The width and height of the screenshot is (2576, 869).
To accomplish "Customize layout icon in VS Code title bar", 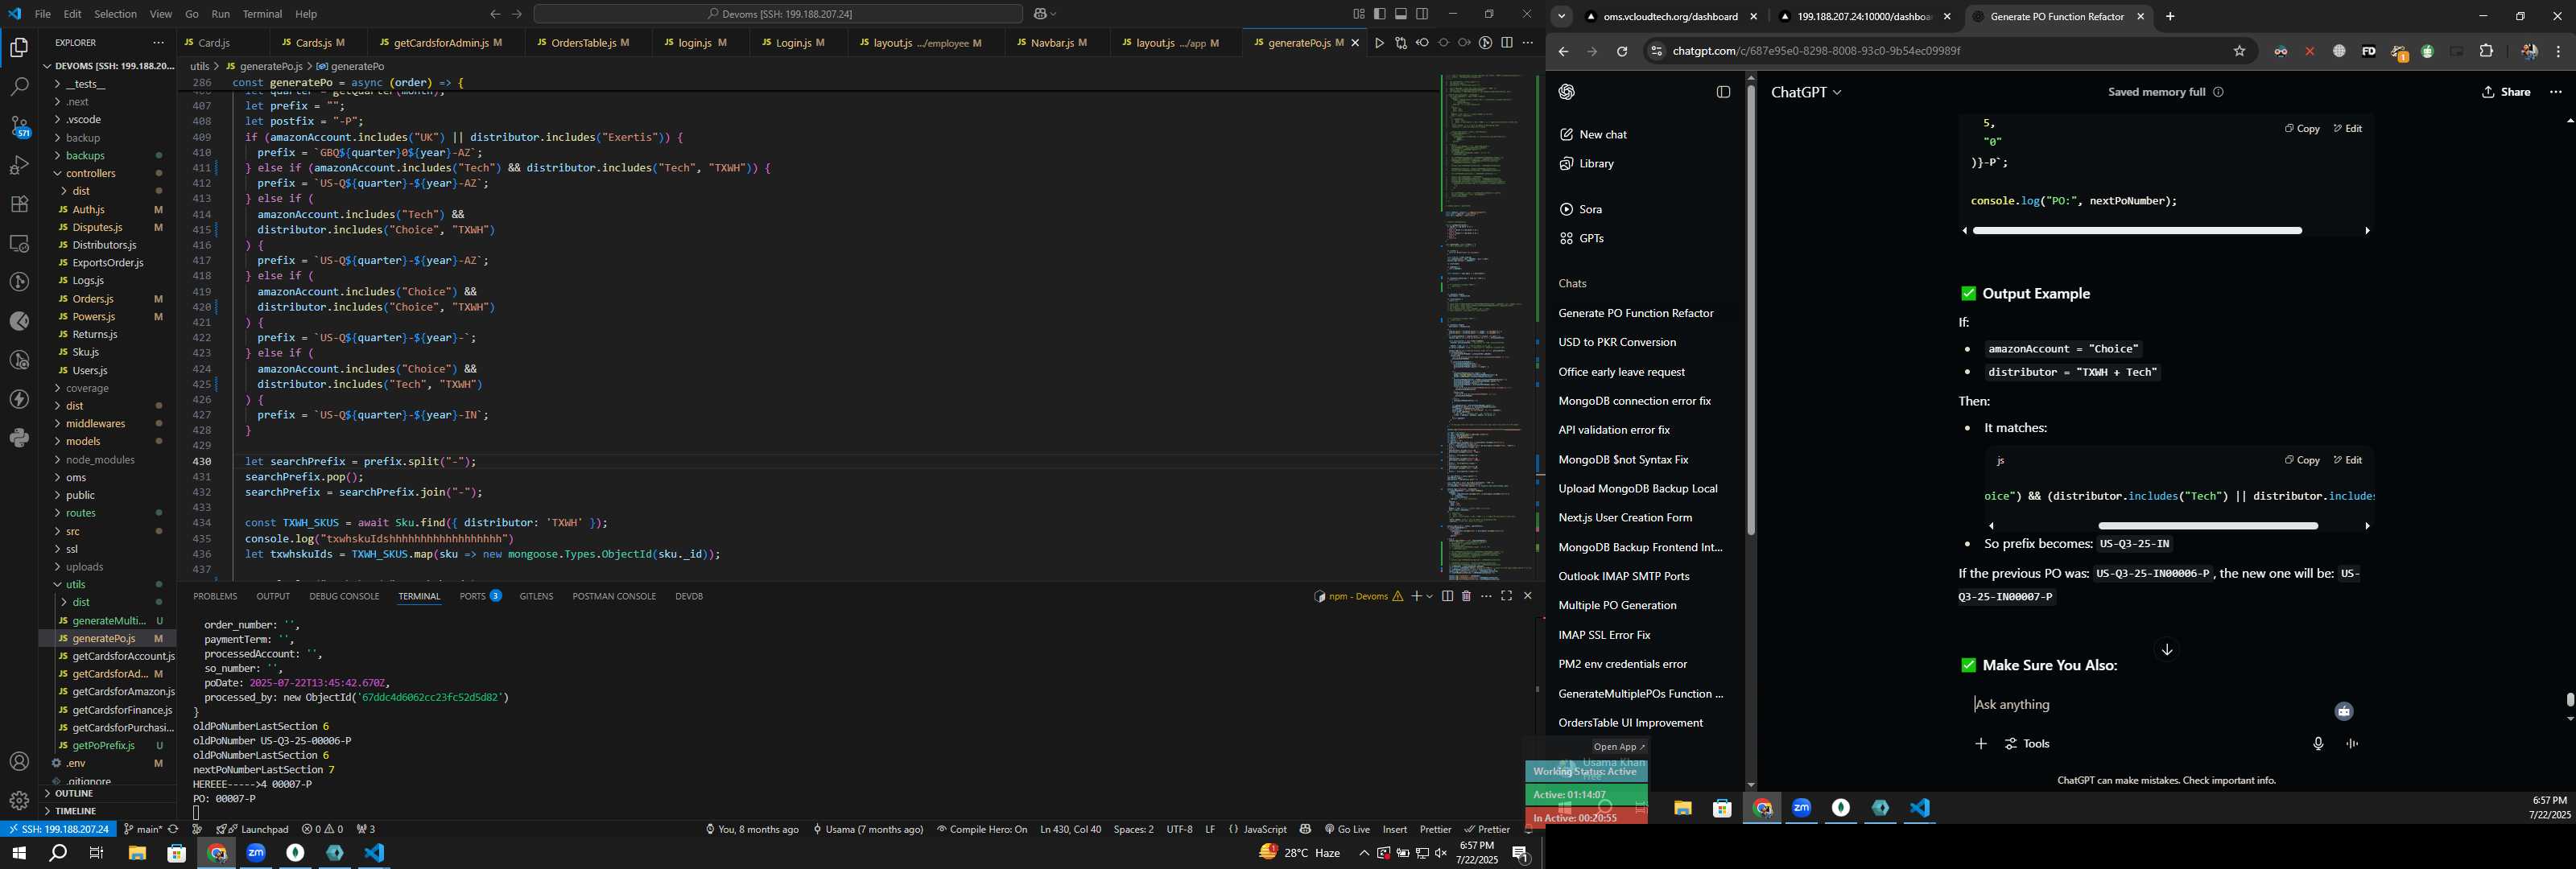I will [1359, 14].
